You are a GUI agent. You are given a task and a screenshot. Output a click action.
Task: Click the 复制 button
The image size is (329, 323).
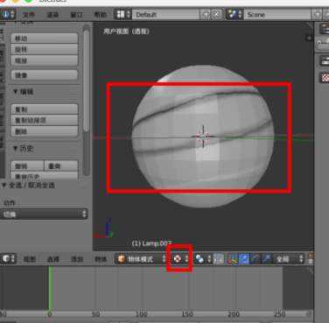pos(45,109)
